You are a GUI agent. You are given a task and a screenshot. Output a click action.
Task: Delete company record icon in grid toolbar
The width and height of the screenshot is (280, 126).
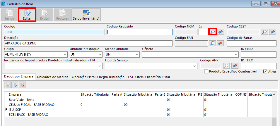point(22,85)
